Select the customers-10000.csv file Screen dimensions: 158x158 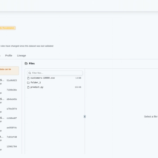pos(54,78)
